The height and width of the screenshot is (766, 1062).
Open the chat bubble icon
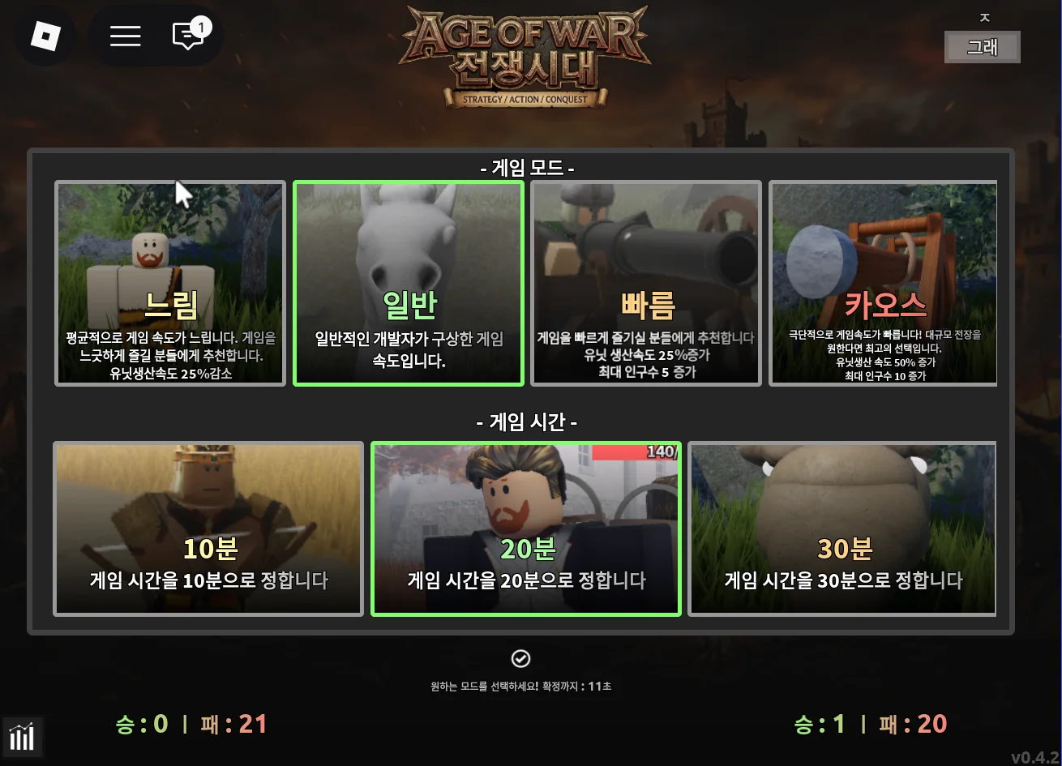click(x=188, y=36)
